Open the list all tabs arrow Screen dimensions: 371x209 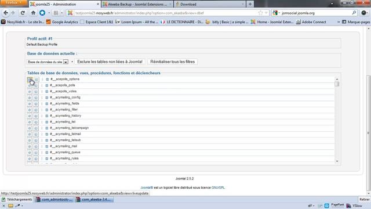click(x=332, y=4)
